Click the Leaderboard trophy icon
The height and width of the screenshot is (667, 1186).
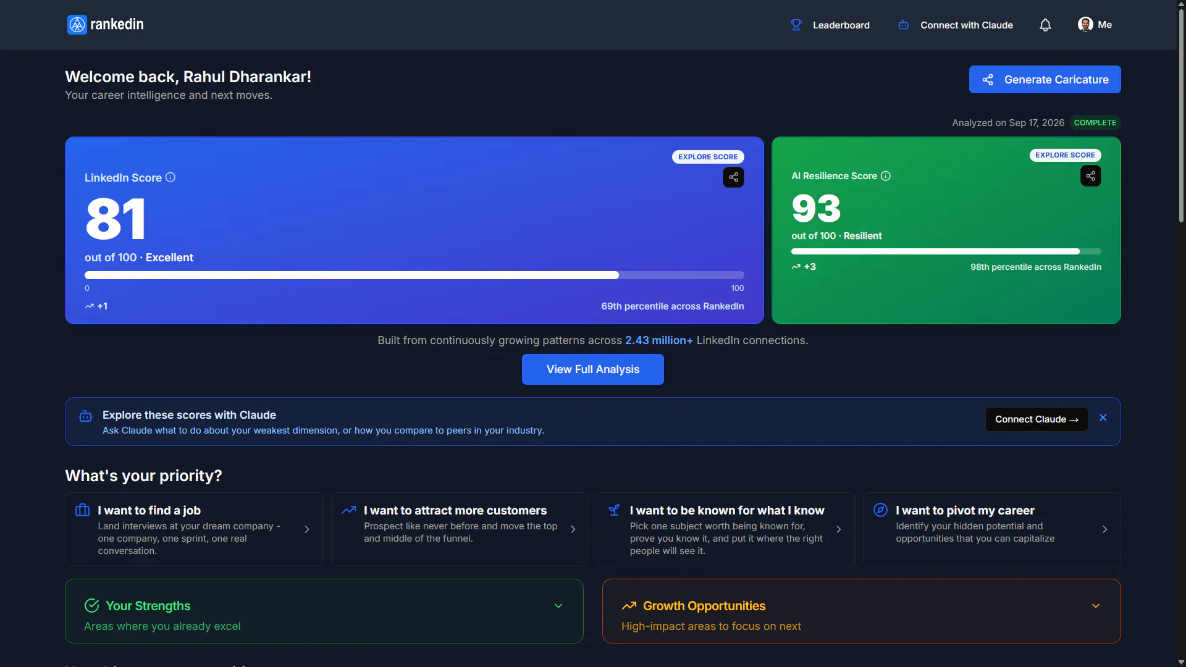[796, 25]
